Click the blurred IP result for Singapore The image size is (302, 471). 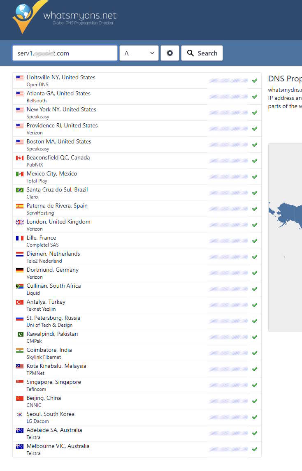click(x=228, y=385)
